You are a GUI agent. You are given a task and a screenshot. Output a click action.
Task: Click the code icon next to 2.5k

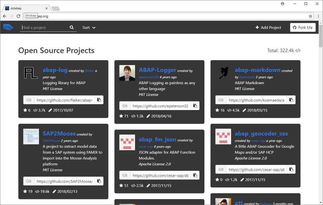point(134,185)
